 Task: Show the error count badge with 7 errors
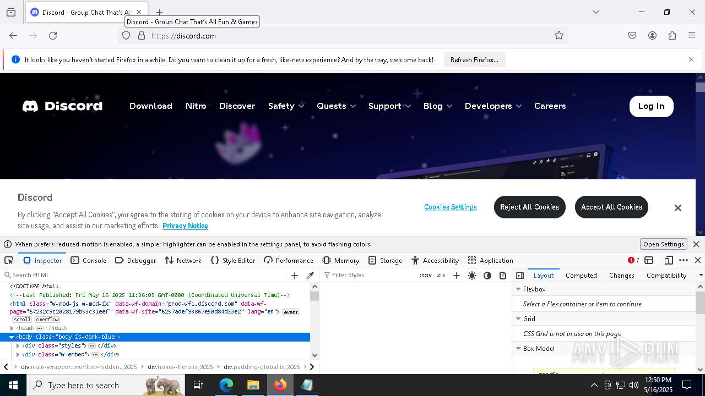click(633, 260)
